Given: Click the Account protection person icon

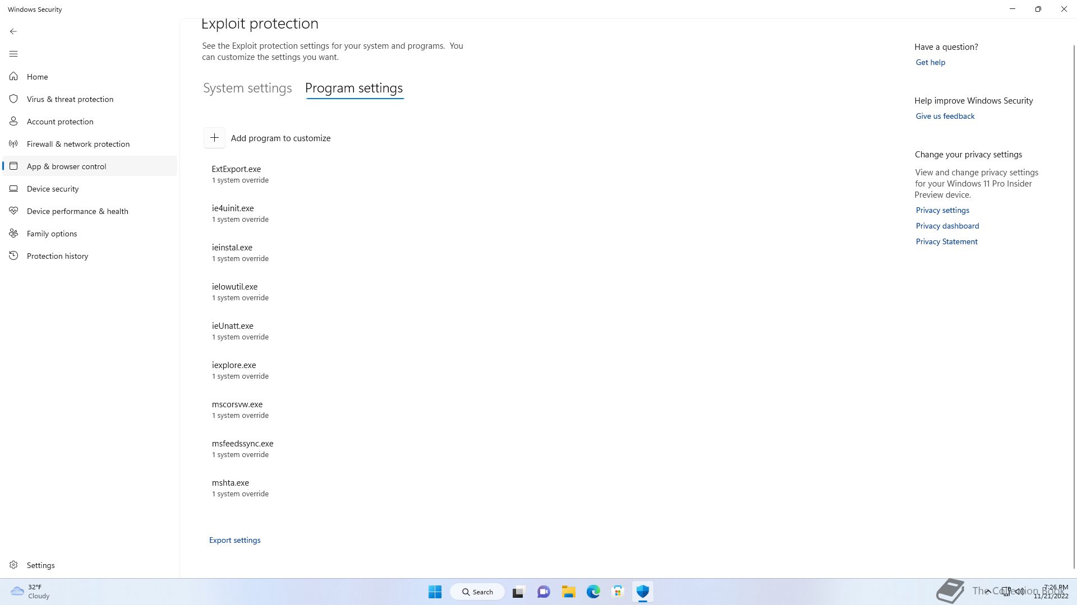Looking at the screenshot, I should tap(13, 121).
